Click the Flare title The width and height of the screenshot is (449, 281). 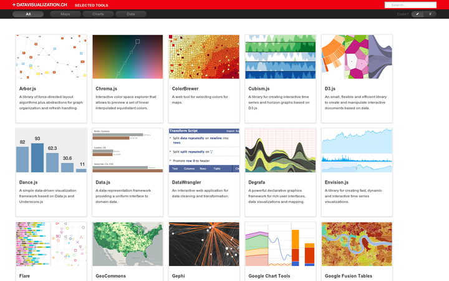[24, 276]
